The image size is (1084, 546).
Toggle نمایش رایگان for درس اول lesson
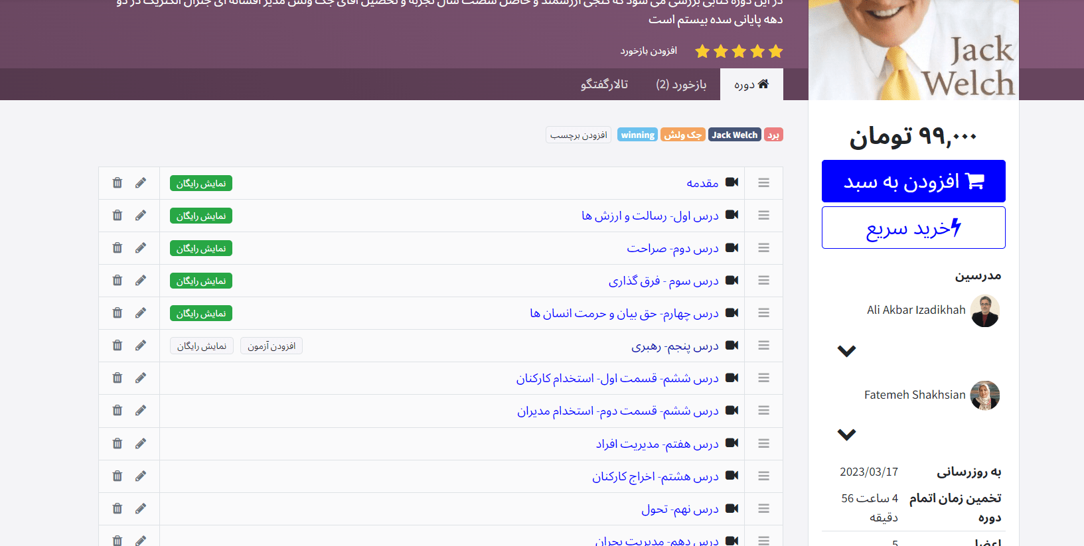(x=201, y=216)
